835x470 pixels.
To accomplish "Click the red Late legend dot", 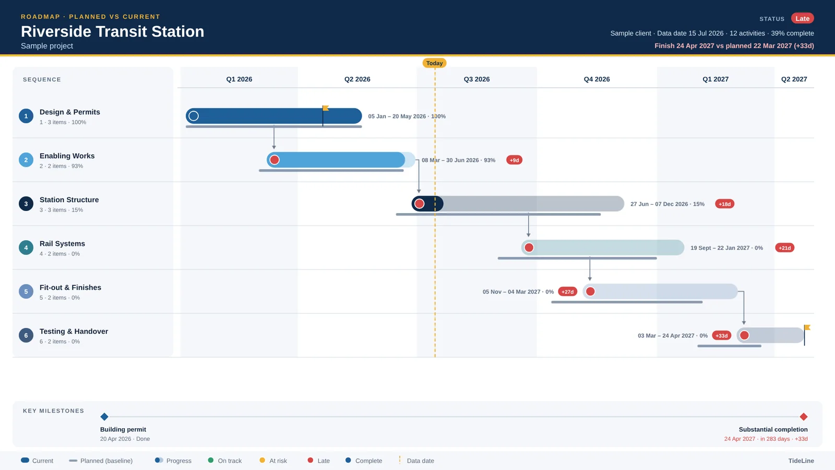I will click(x=311, y=460).
